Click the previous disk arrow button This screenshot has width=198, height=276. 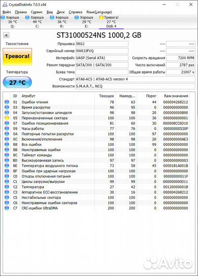pos(6,35)
